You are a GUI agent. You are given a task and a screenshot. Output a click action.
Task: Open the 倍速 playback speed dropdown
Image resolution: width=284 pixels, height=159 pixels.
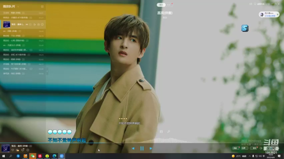point(236,148)
